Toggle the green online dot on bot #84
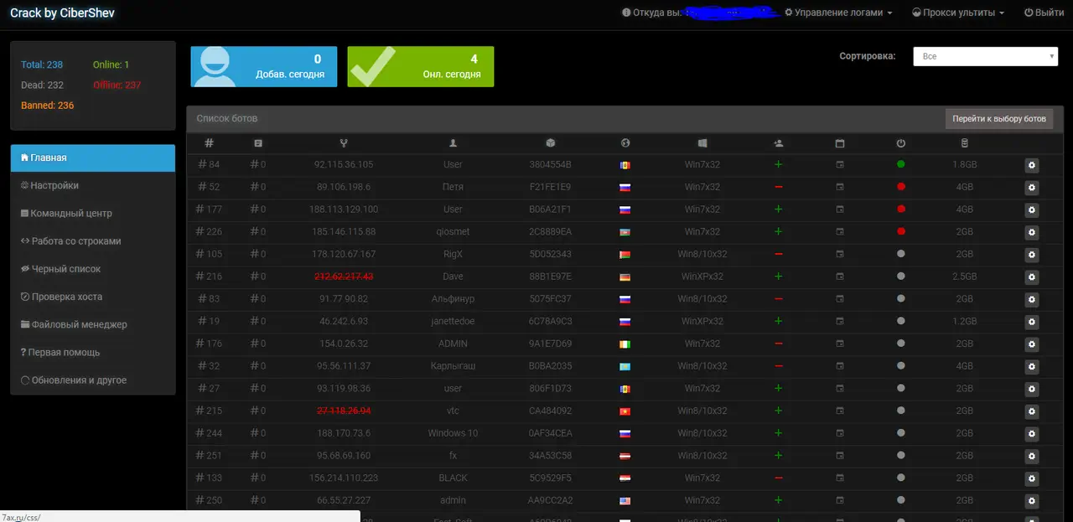 899,164
